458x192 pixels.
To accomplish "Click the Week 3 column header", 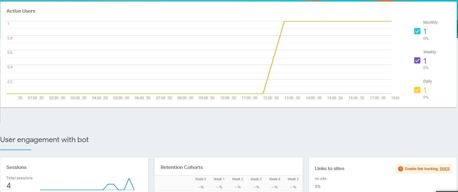I will click(x=256, y=179).
